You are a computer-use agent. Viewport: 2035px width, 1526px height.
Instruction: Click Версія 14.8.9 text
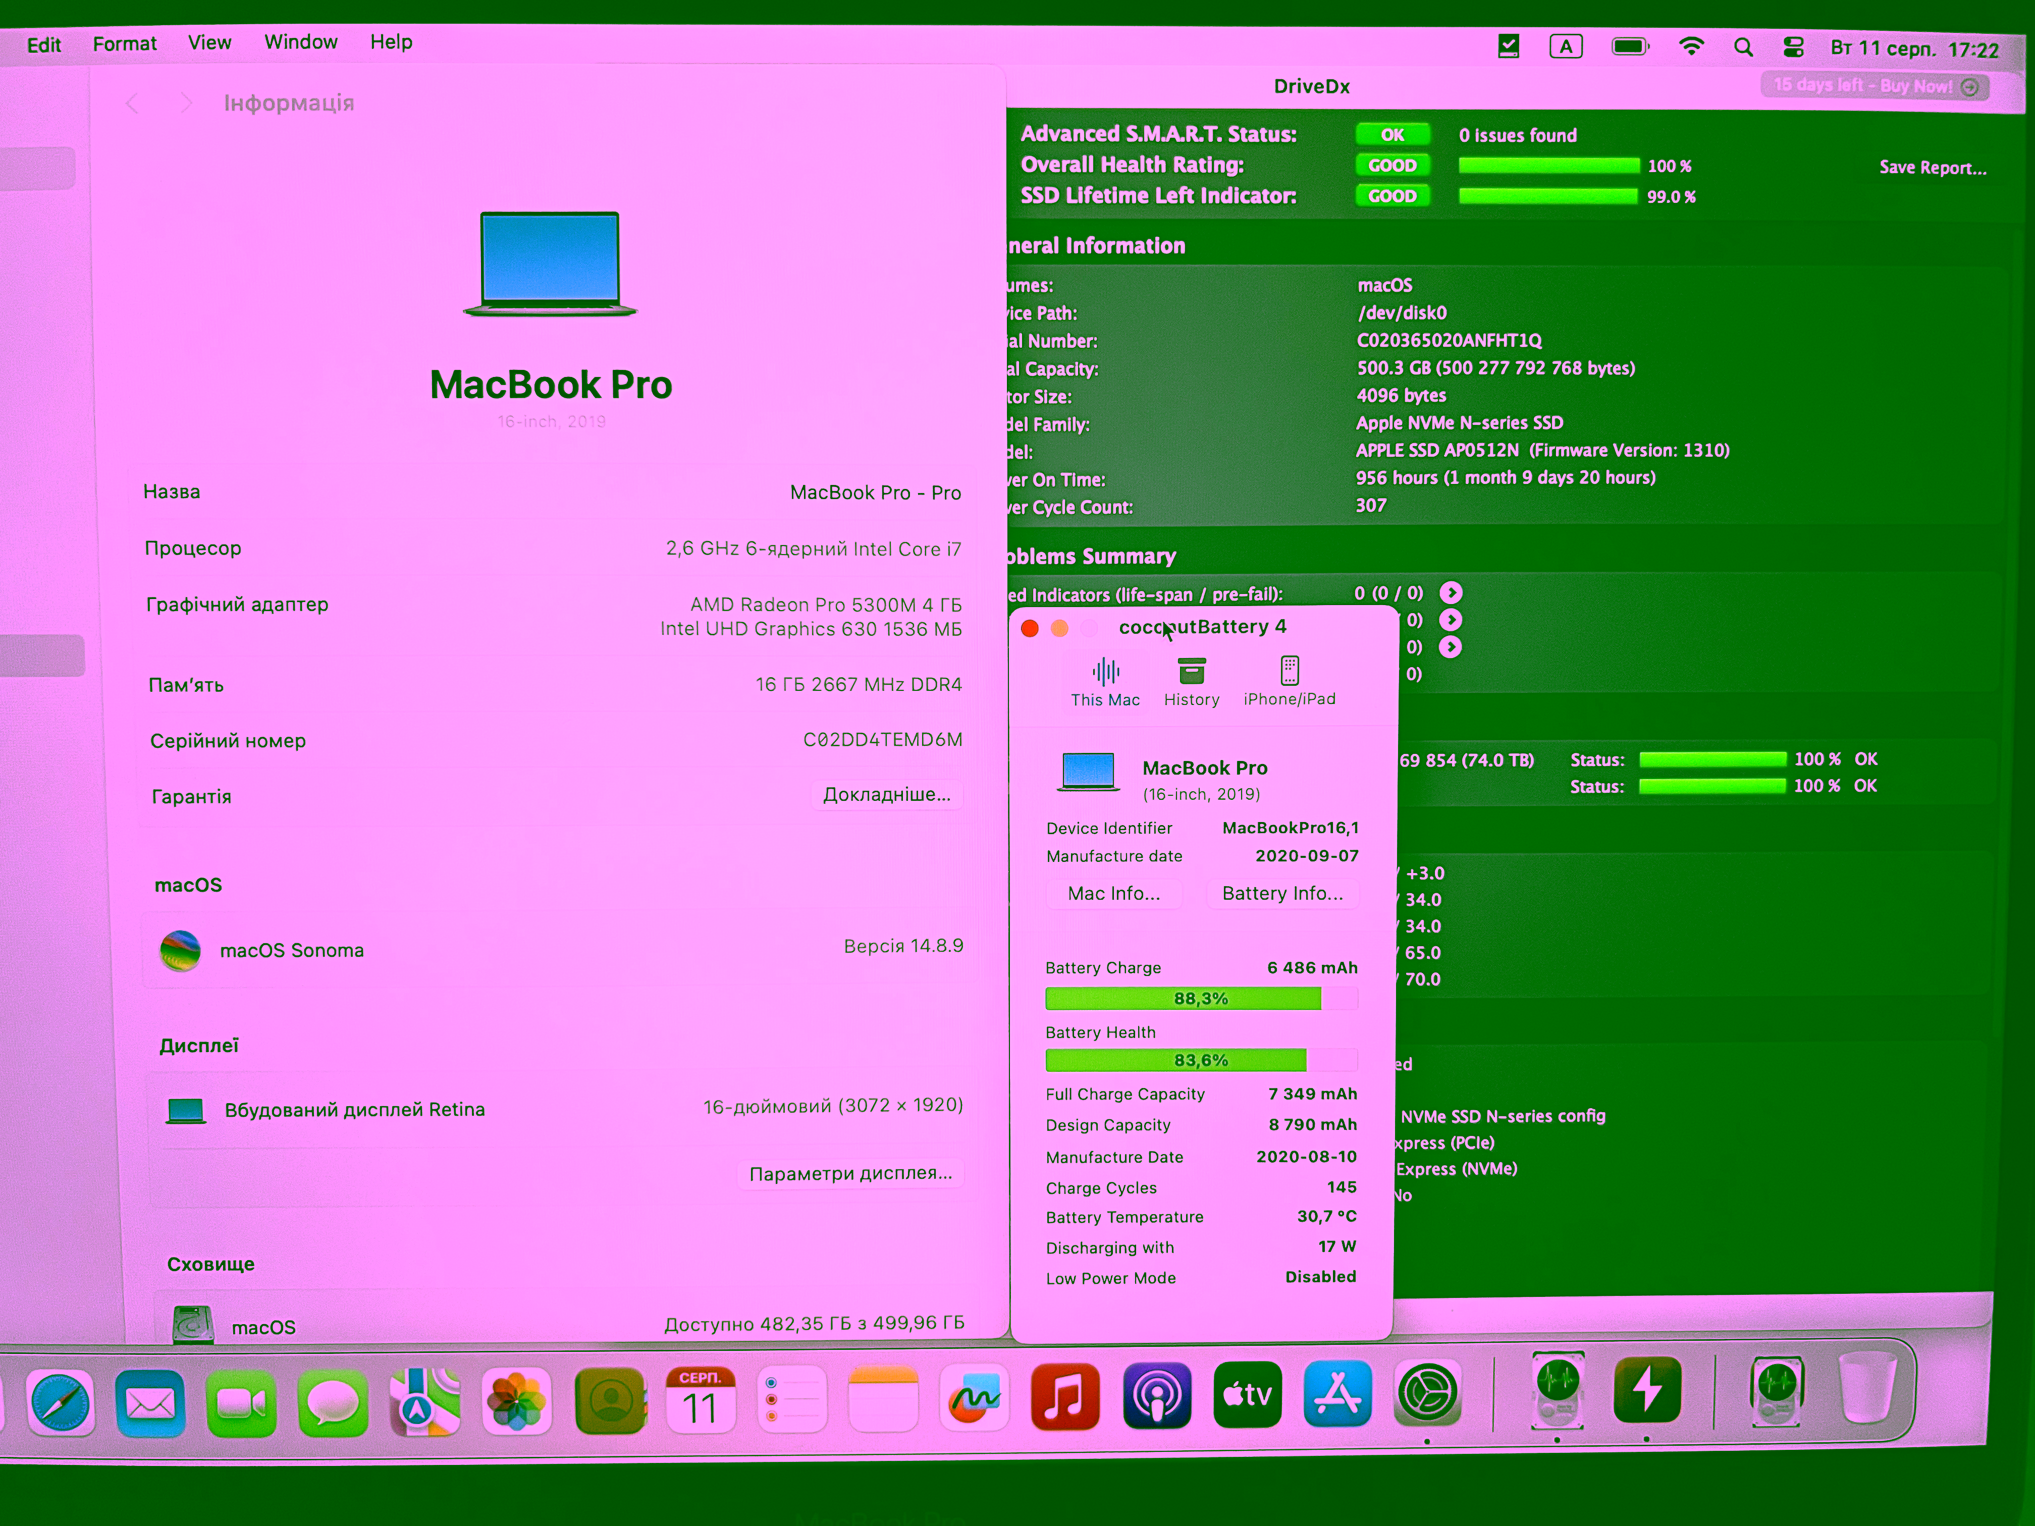coord(903,946)
